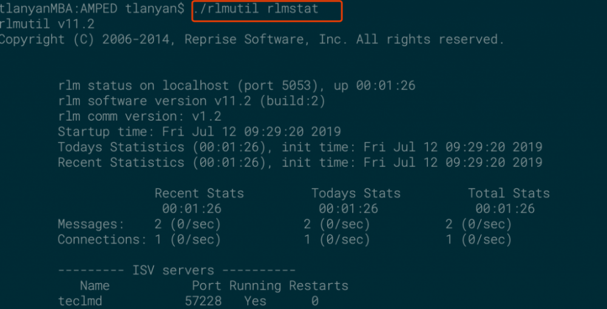Viewport: 607px width, 309px height.
Task: Click the highlighted ./rlmutil rlmstat command
Action: pos(267,10)
